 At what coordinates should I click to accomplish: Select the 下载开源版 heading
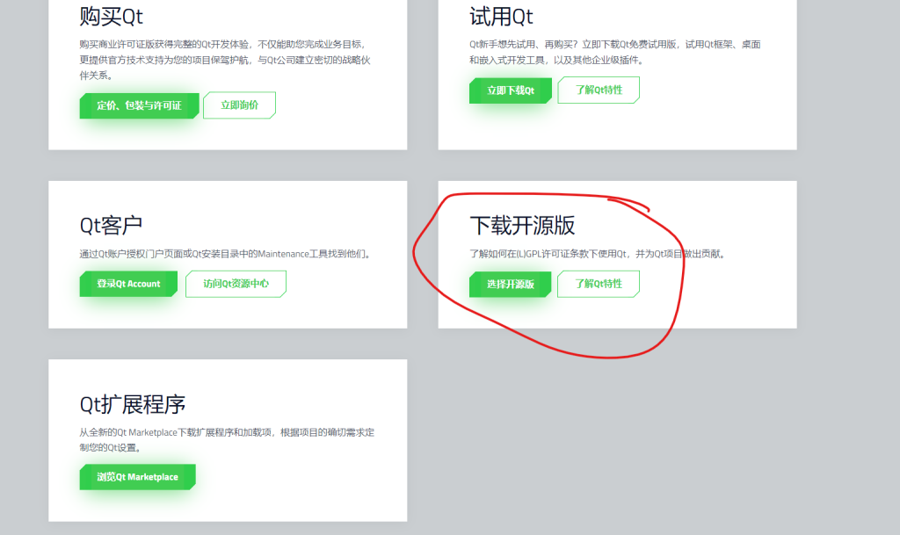[x=522, y=226]
